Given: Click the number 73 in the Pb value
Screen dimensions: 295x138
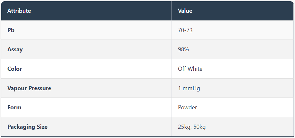Looking at the screenshot, I should pos(190,30).
